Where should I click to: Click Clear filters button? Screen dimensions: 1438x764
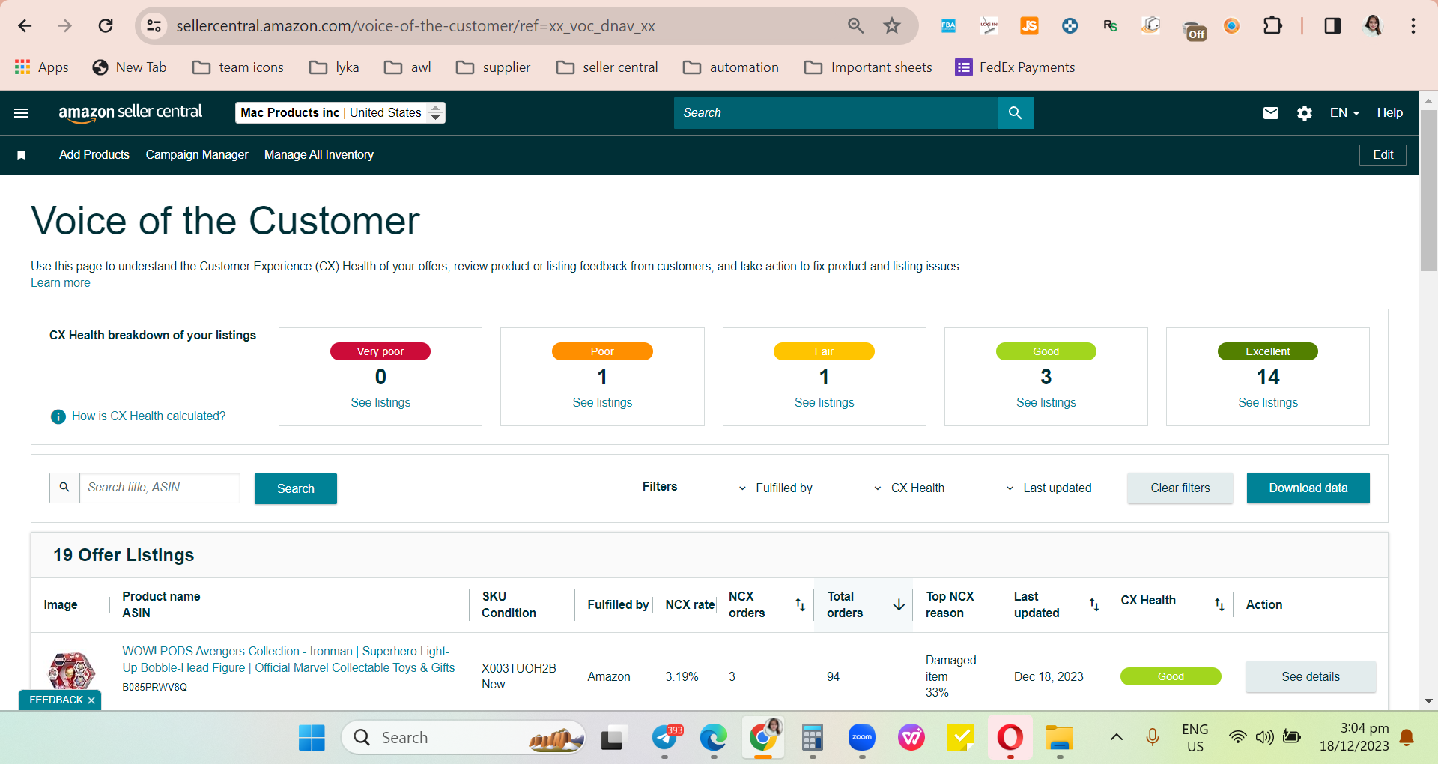(x=1180, y=488)
